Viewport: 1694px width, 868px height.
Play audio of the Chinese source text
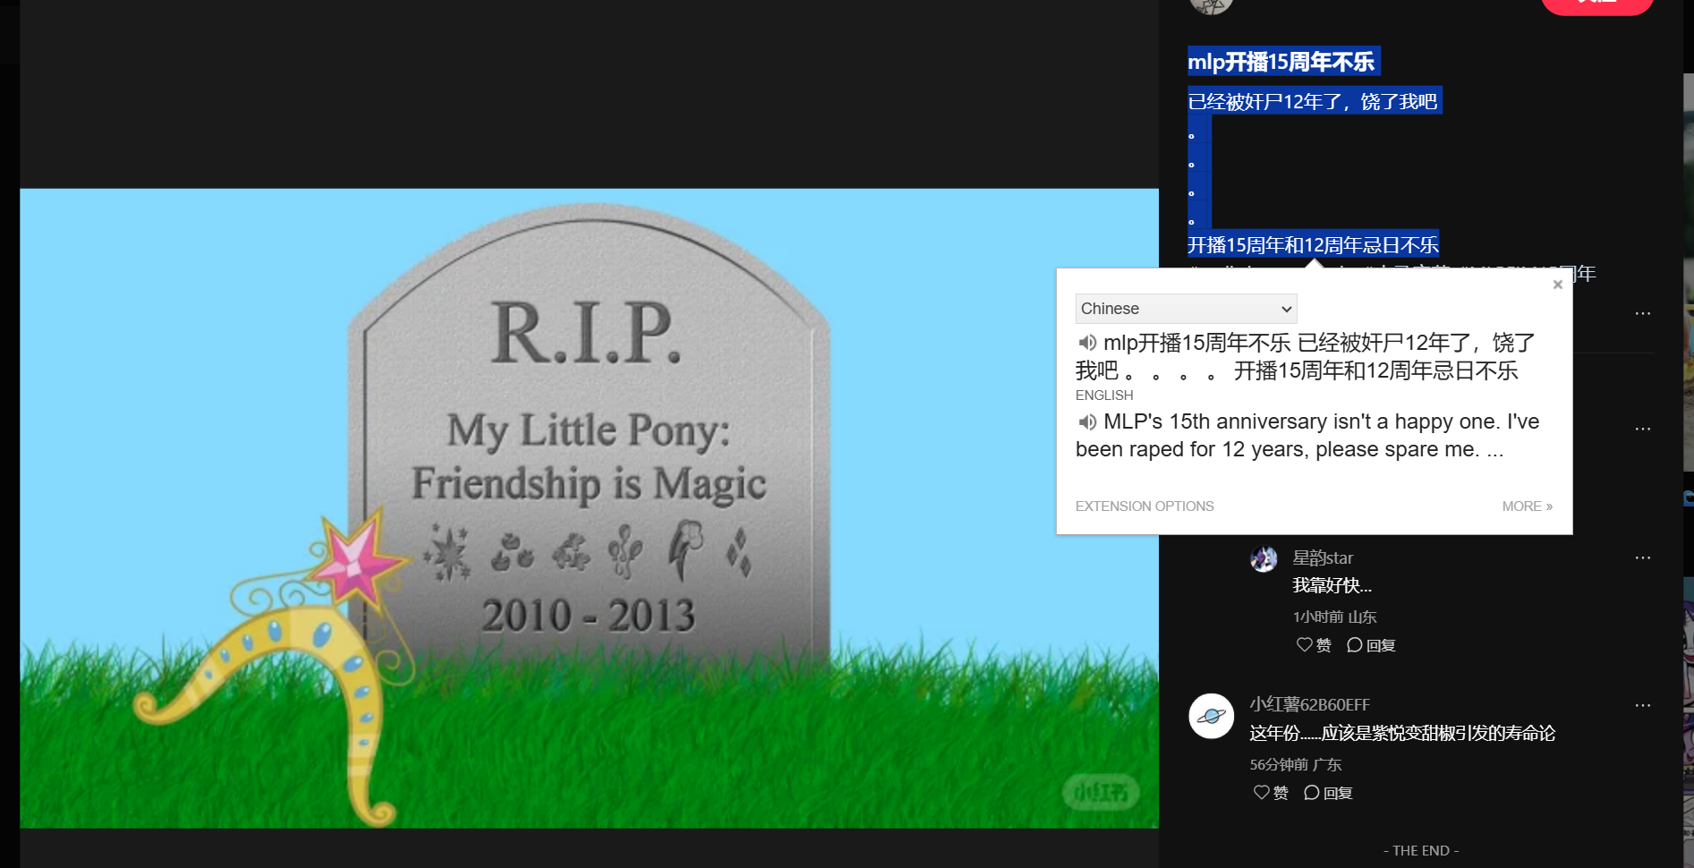[x=1087, y=343]
